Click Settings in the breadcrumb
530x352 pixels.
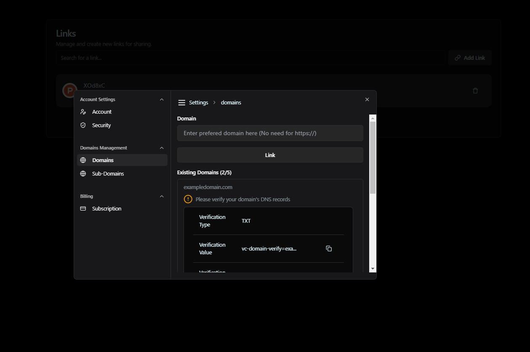click(199, 103)
